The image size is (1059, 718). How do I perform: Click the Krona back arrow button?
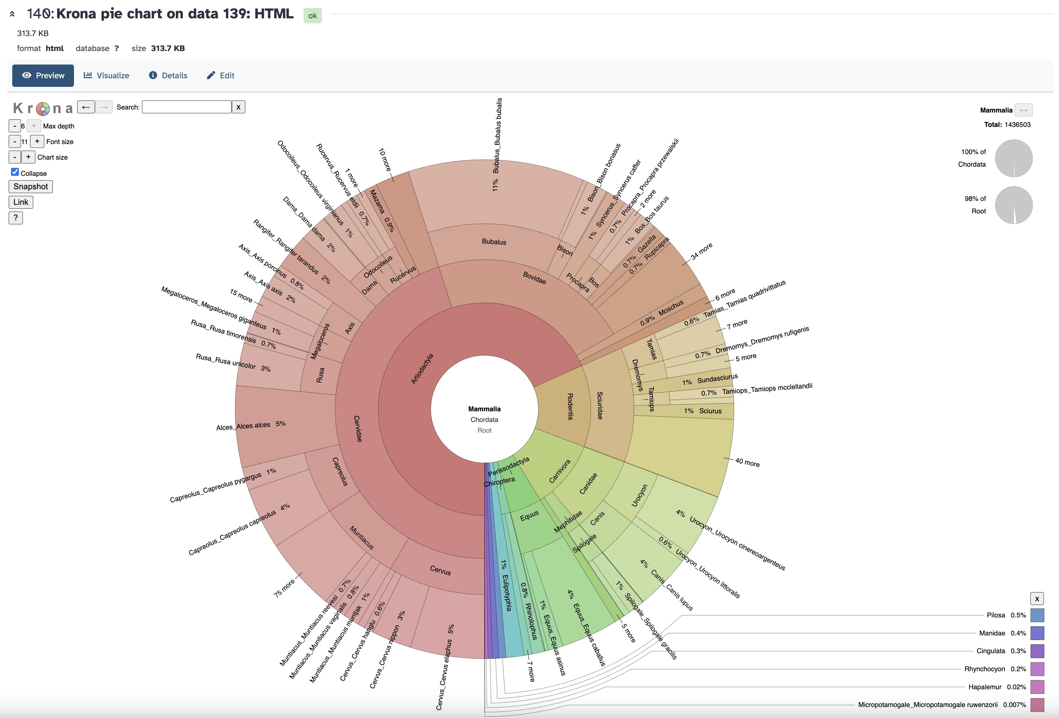click(86, 107)
